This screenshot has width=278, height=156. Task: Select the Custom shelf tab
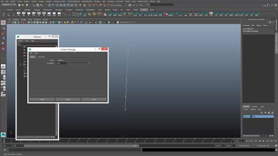[144, 10]
